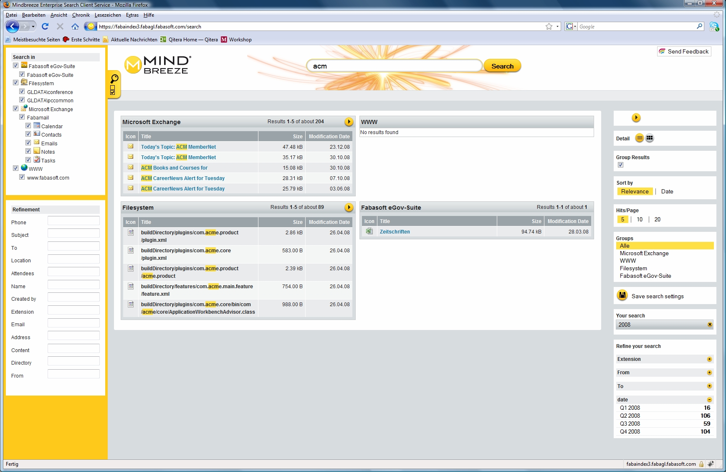Open ACM CareerNews Alert dated 07.10.08
The width and height of the screenshot is (726, 472).
[x=183, y=178]
